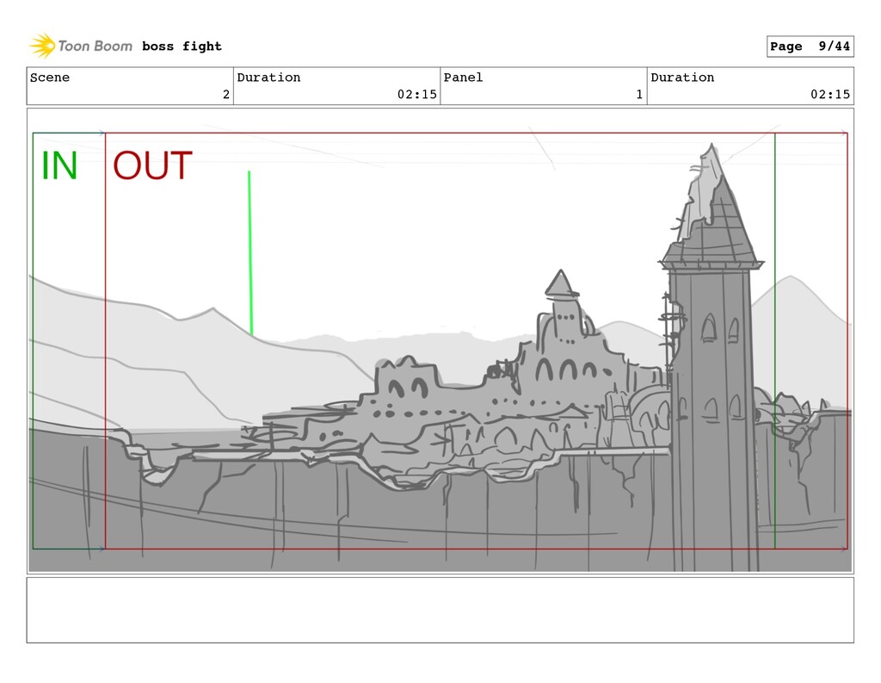Click the 'Page 9/44' indicator box
Screen dimensions: 881x683
810,47
